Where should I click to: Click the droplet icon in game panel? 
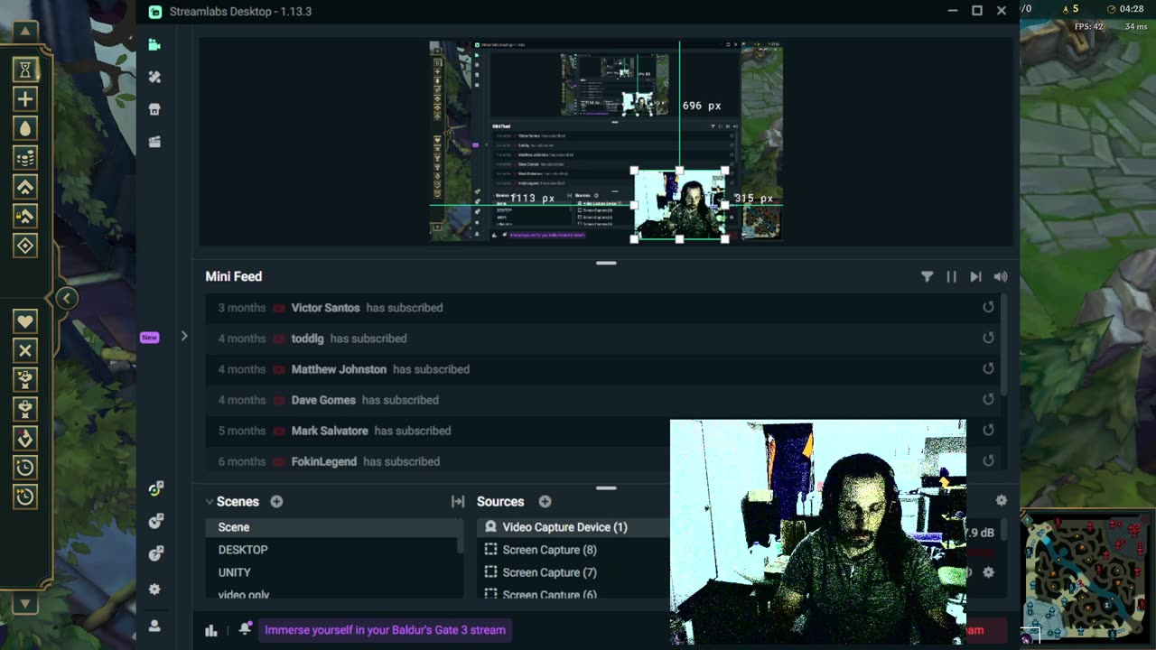(25, 128)
